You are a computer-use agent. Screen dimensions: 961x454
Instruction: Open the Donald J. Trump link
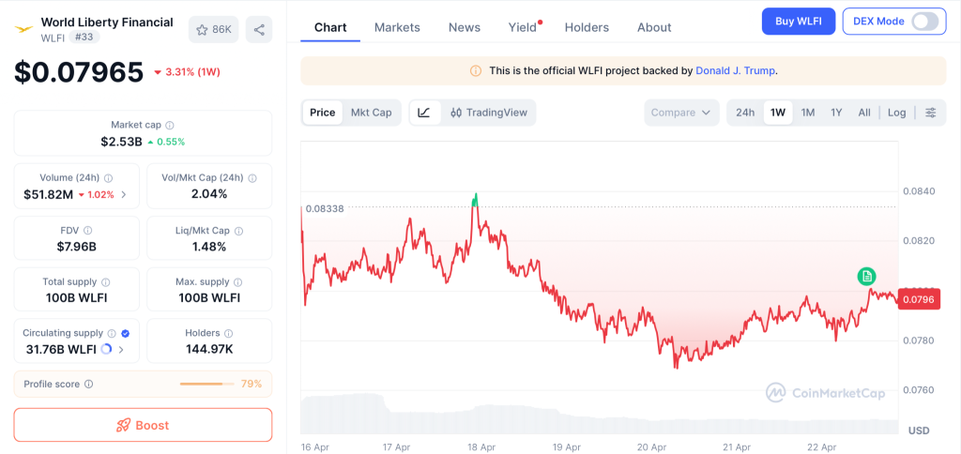click(735, 70)
